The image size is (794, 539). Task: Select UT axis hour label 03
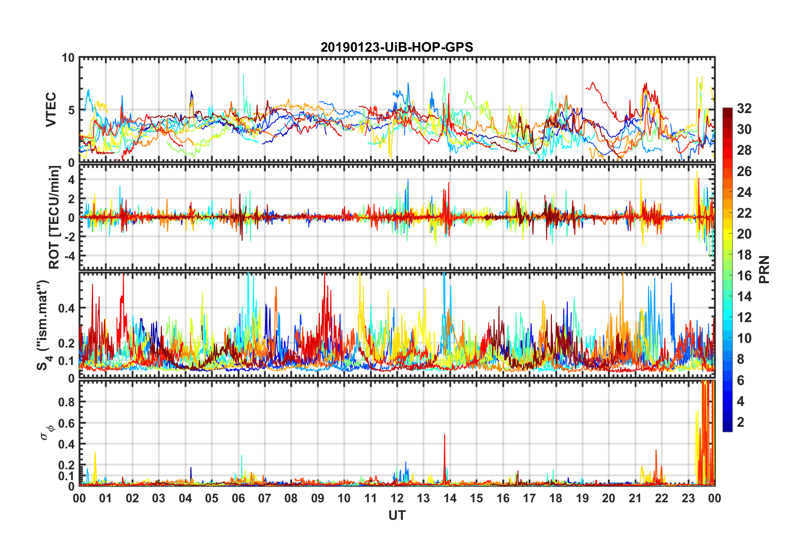(x=159, y=499)
